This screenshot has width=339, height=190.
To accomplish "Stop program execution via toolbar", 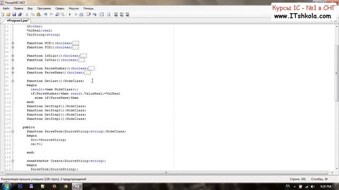I will tap(75, 14).
